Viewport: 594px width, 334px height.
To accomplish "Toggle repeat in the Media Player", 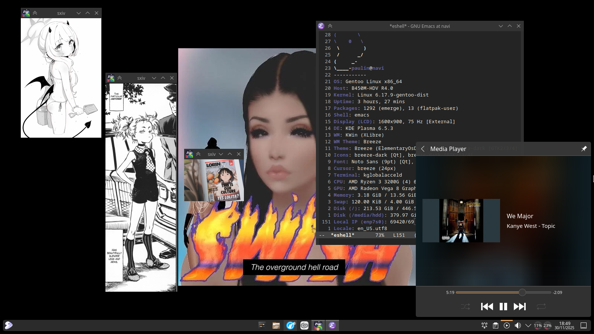I will (x=541, y=307).
